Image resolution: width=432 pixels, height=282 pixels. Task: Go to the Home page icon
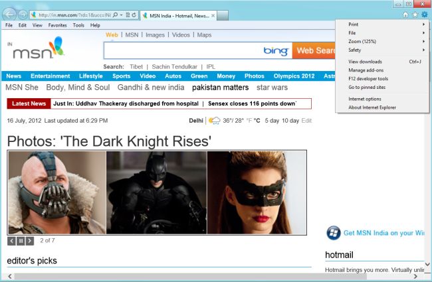point(405,15)
